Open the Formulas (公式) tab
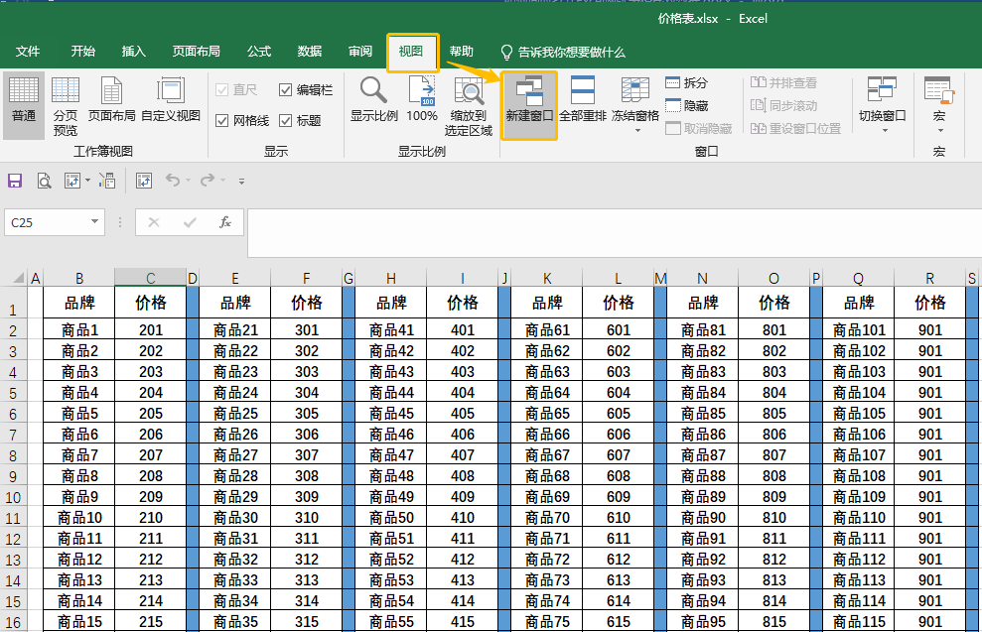The height and width of the screenshot is (632, 982). 258,52
